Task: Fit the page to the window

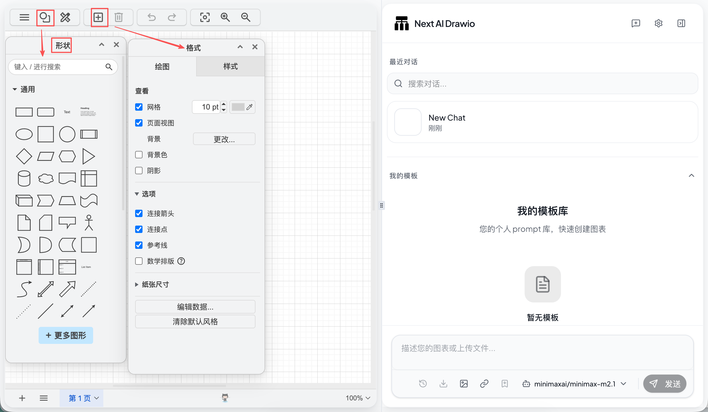Action: [x=205, y=18]
